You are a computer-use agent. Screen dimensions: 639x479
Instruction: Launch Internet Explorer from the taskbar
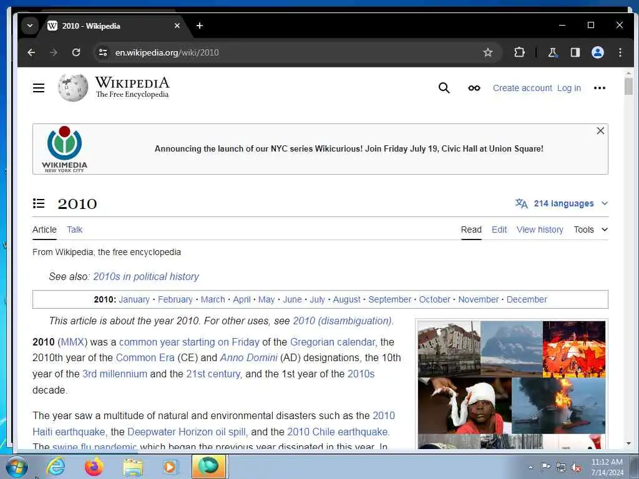pyautogui.click(x=56, y=467)
